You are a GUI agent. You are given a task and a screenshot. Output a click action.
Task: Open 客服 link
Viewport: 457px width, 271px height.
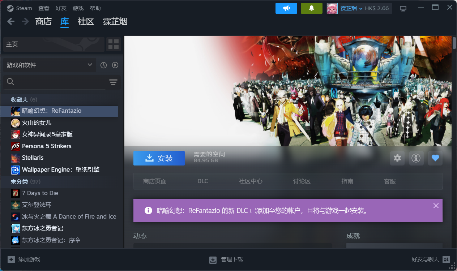tap(390, 181)
